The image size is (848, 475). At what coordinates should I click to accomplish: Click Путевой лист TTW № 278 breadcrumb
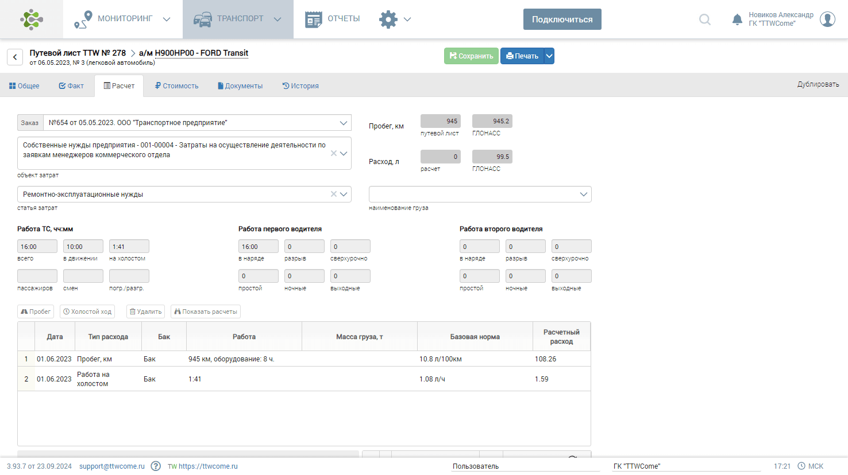tap(78, 53)
